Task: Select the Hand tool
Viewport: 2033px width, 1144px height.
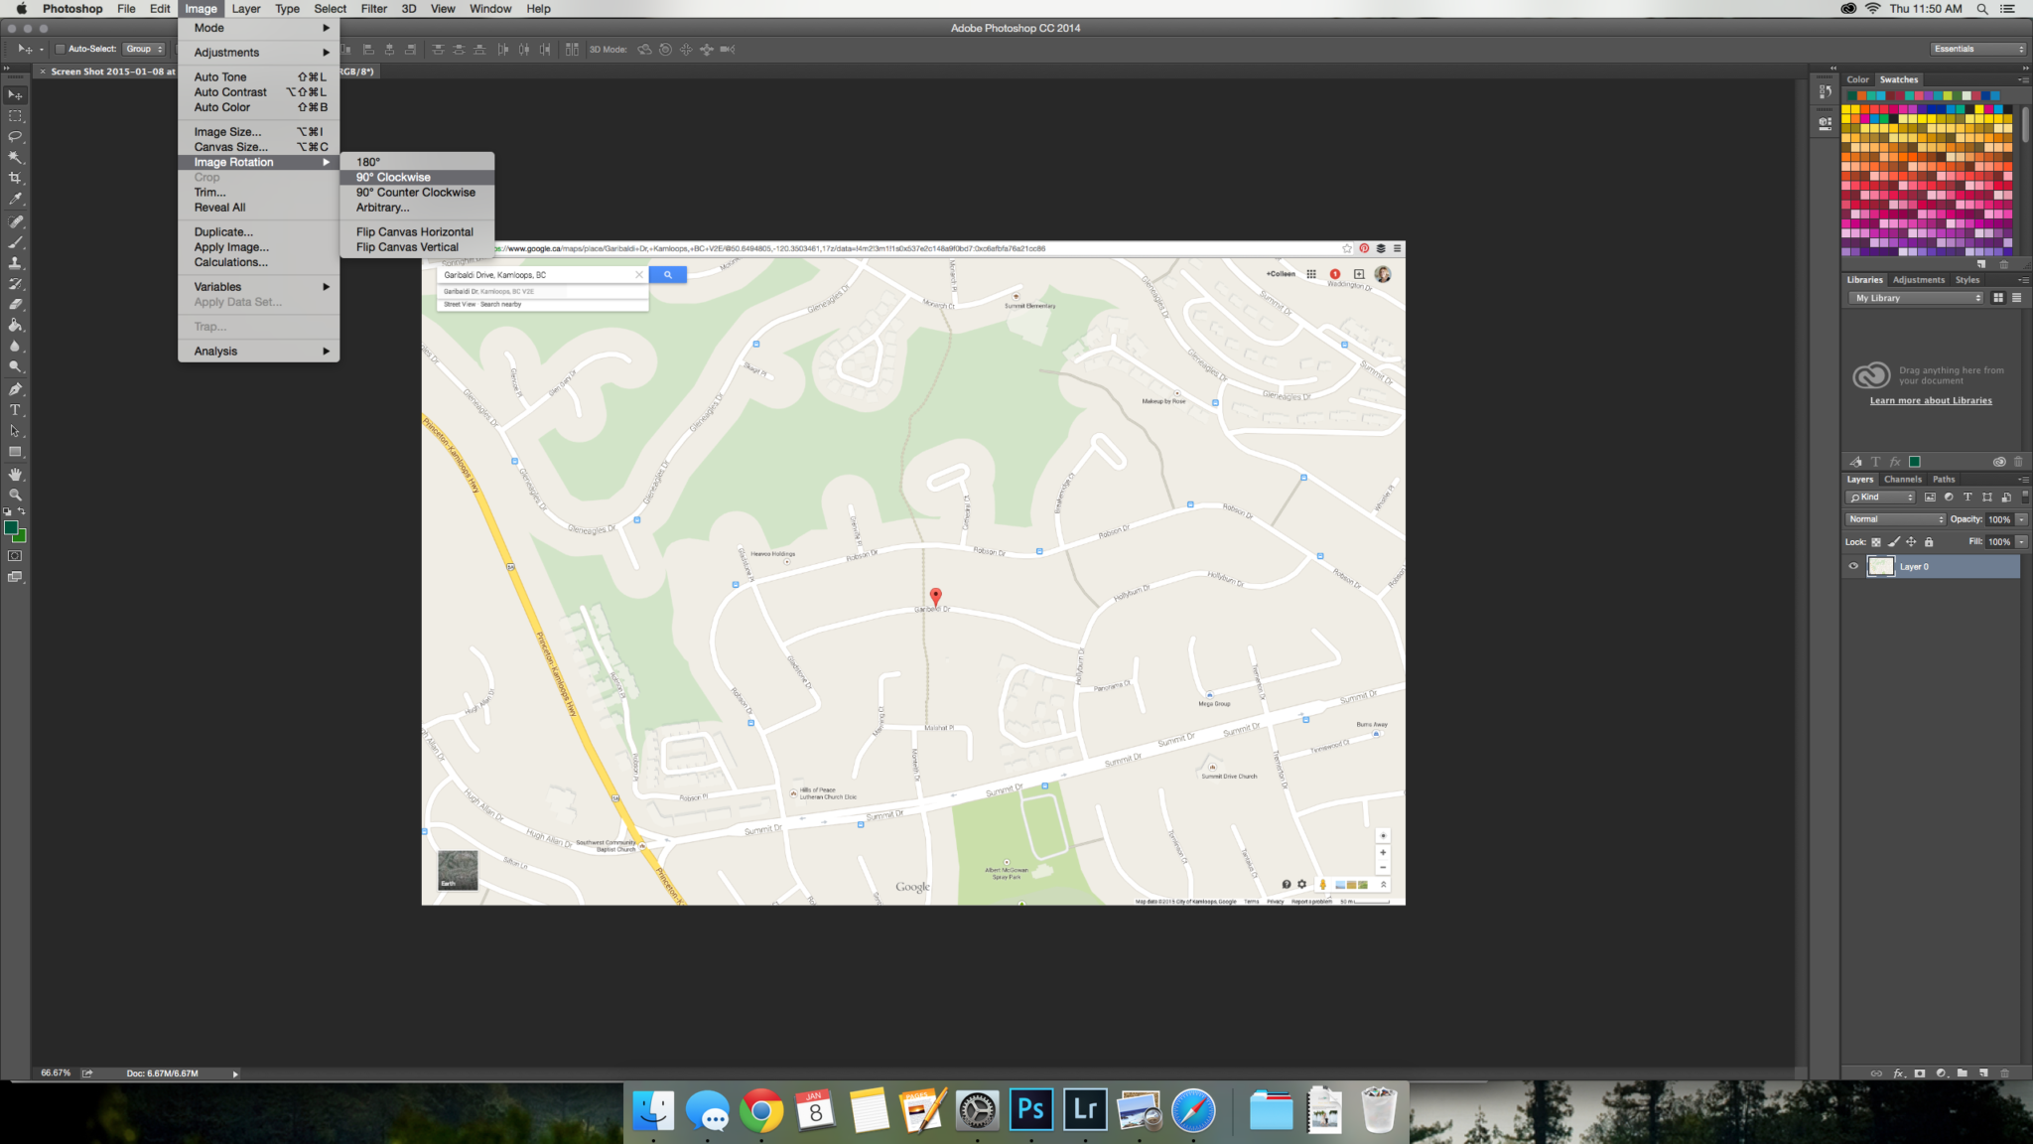Action: pos(15,474)
